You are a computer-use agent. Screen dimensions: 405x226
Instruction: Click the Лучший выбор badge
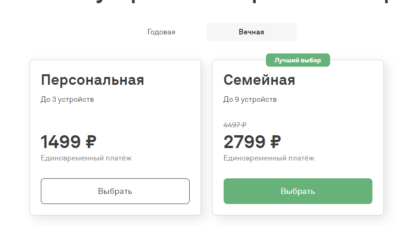(298, 60)
